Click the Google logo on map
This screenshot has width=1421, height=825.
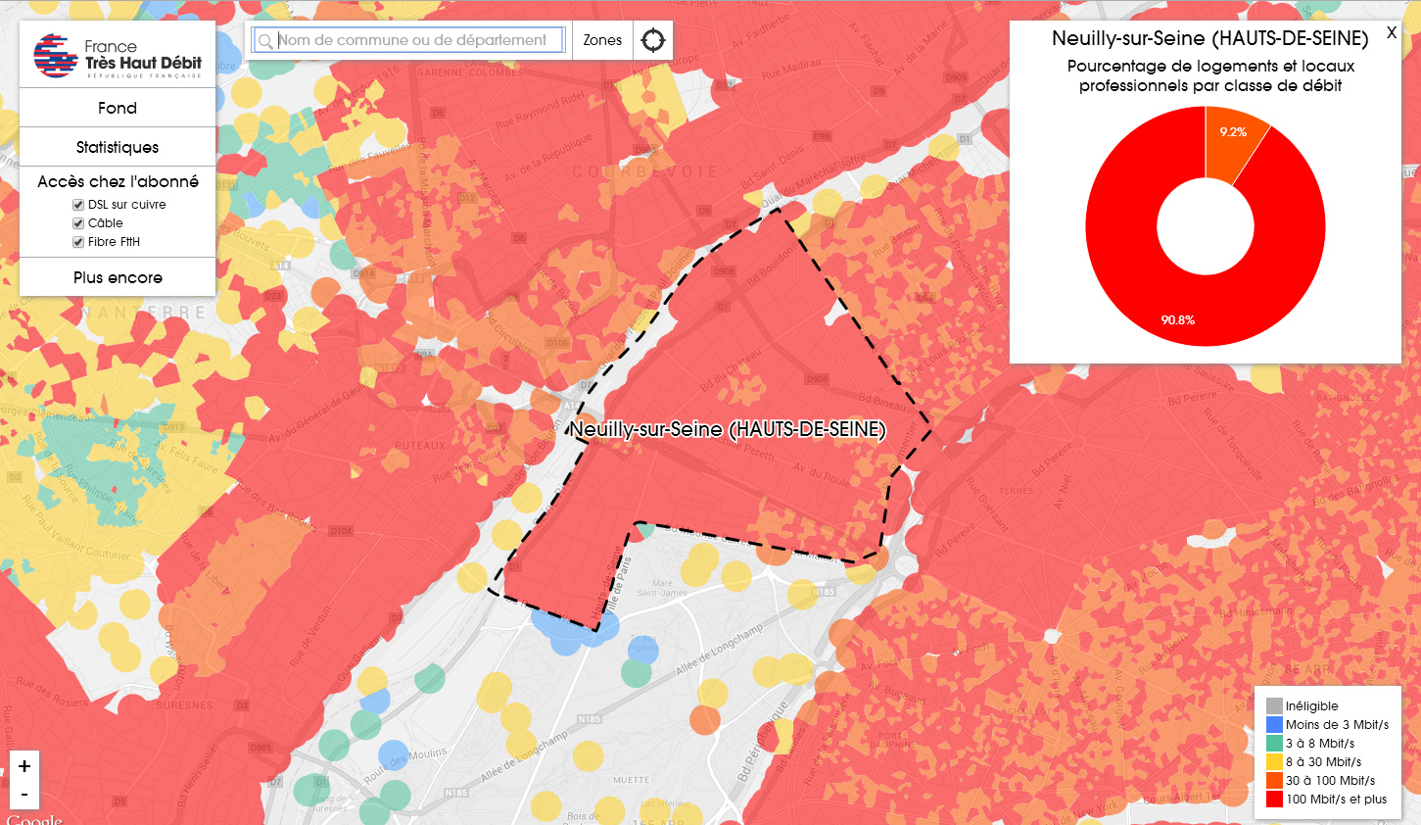(x=34, y=819)
